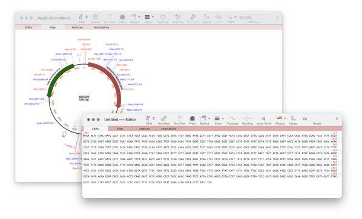Show more toolbar items in Editor window
The width and height of the screenshot is (362, 219).
pyautogui.click(x=337, y=119)
